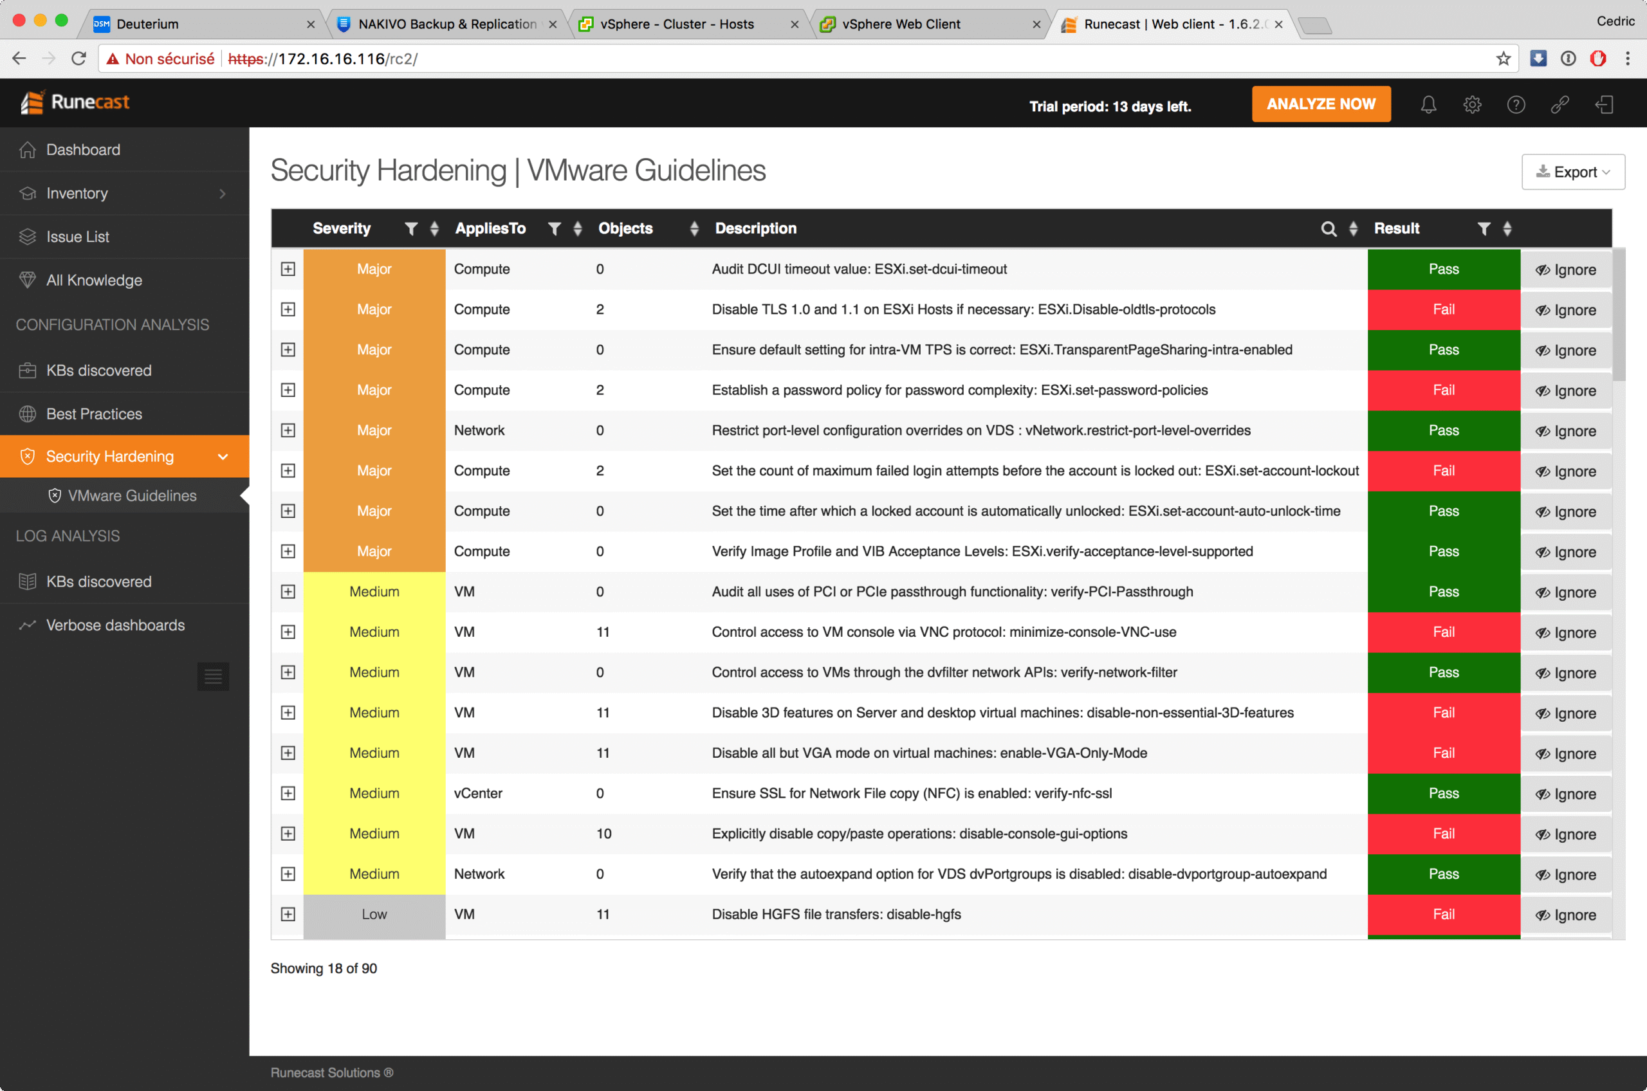Screen dimensions: 1647x1091
Task: Ignore the Audit DCUI timeout rule
Action: [1565, 270]
